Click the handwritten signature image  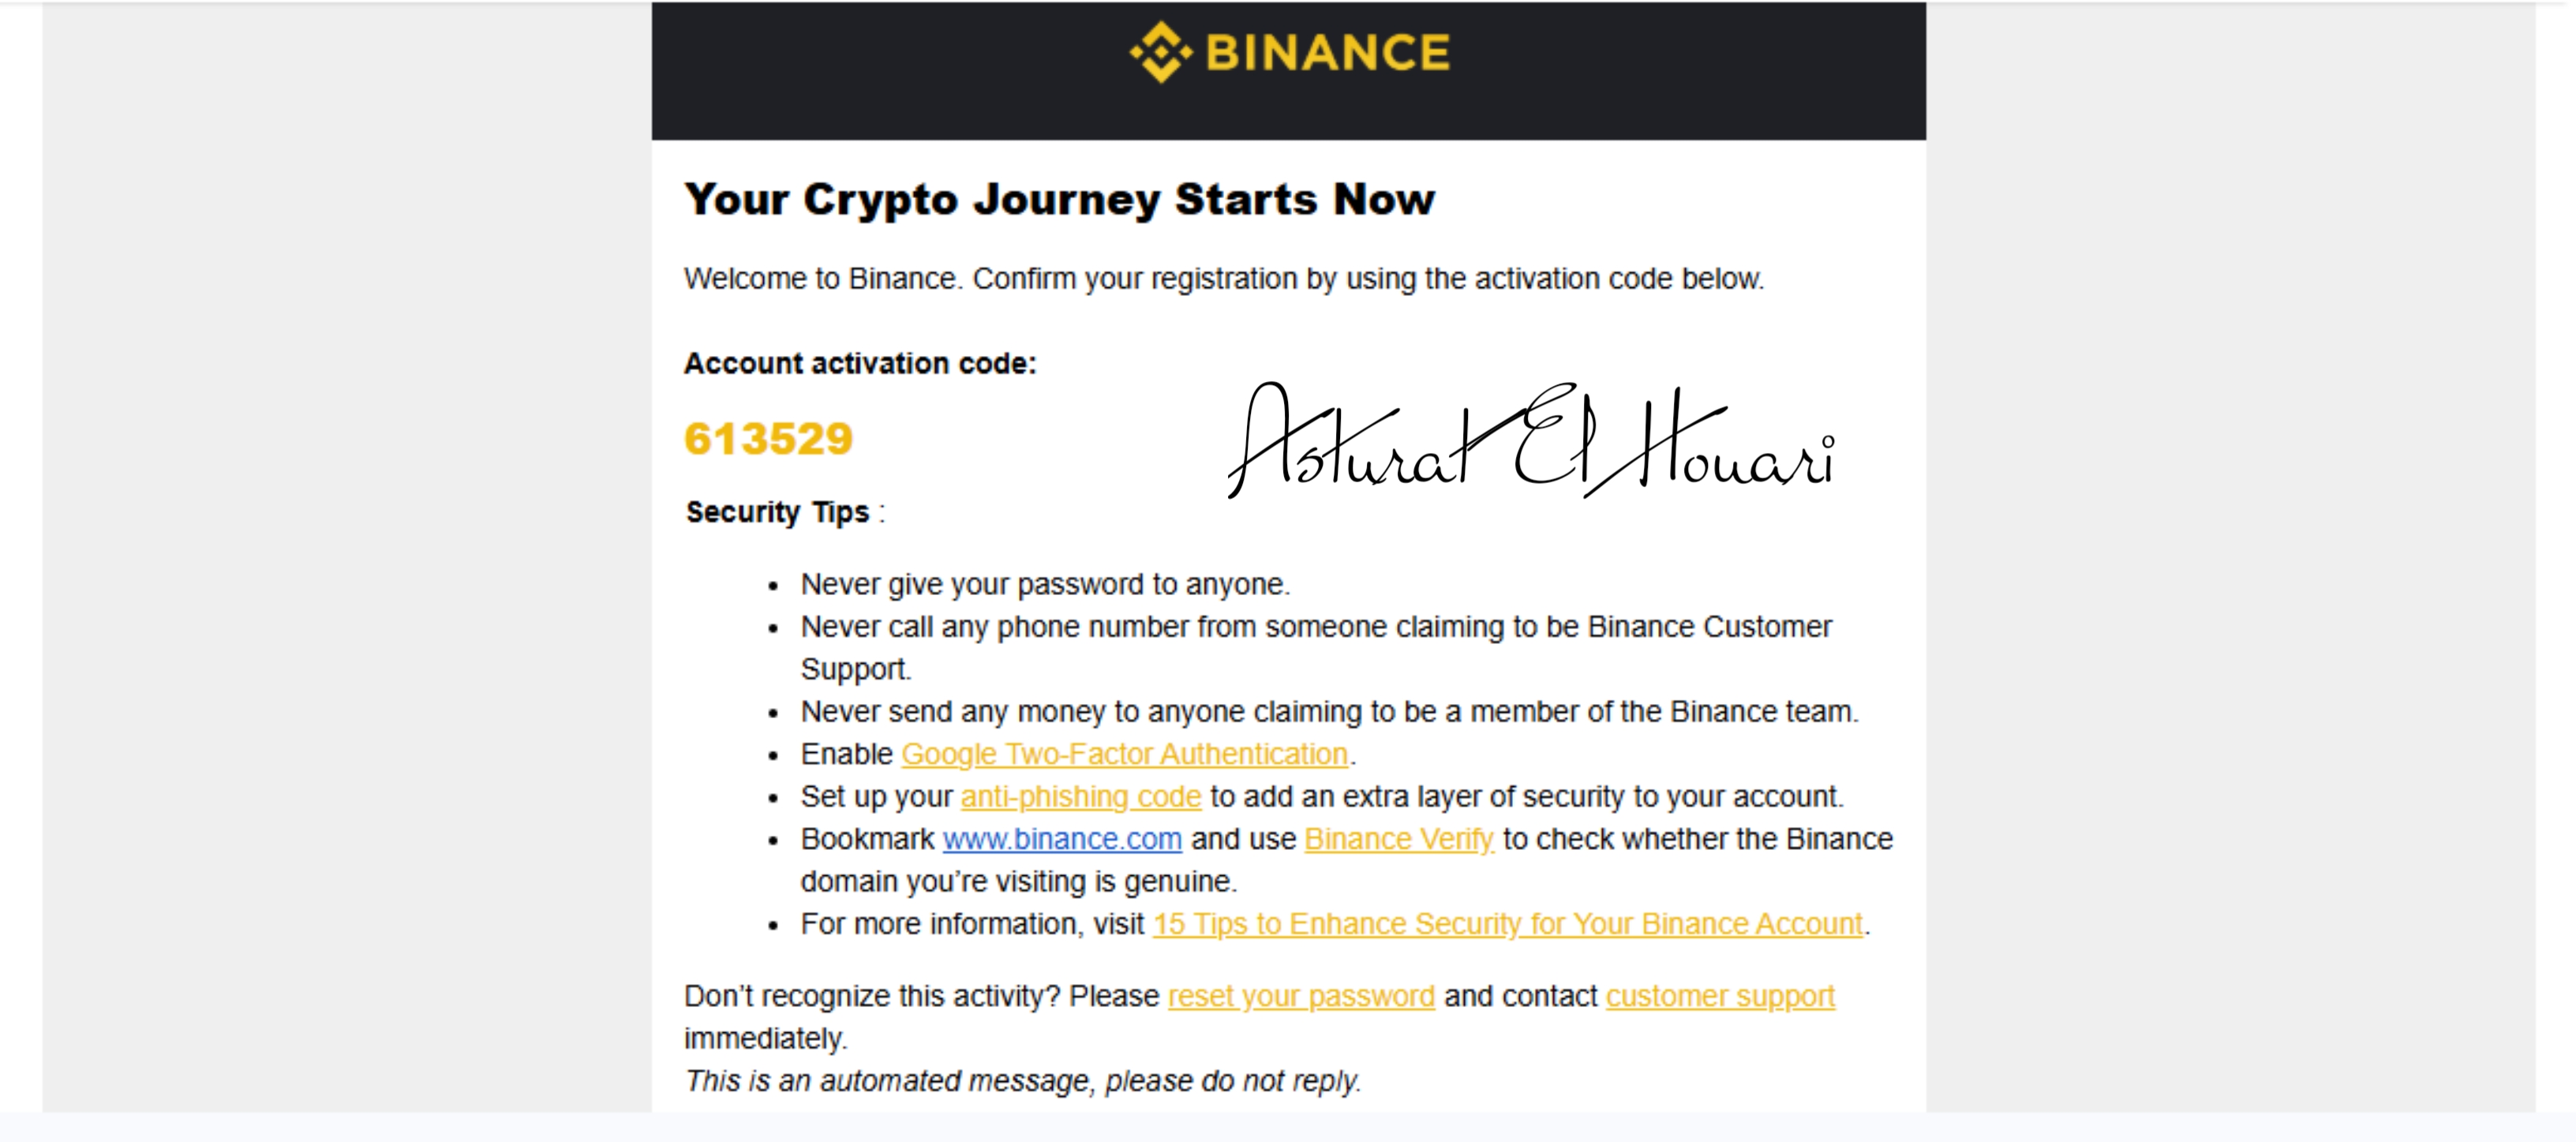[1531, 439]
